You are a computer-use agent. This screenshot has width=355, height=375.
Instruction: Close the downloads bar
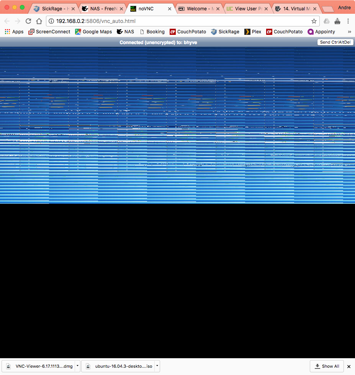[349, 367]
